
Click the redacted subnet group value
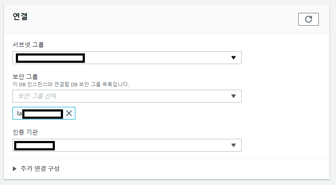click(x=51, y=58)
